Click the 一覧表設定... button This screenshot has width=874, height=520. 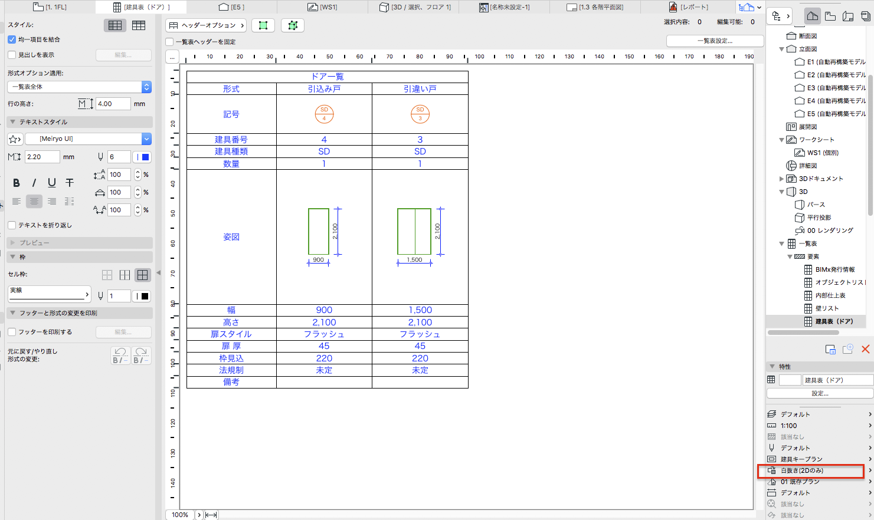[715, 41]
